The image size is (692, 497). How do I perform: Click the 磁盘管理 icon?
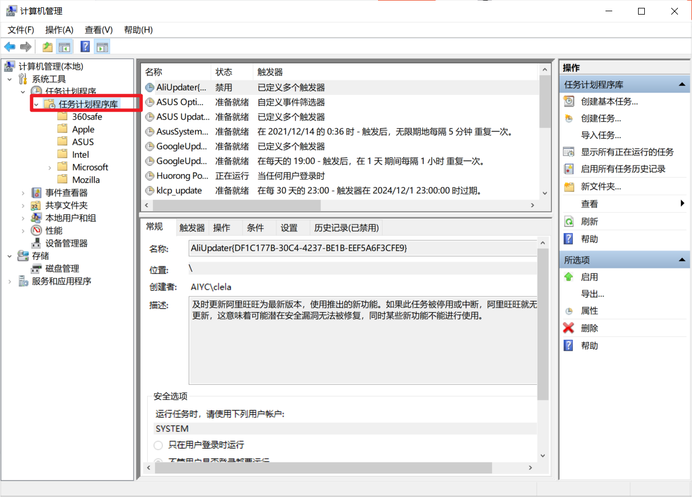pyautogui.click(x=37, y=268)
